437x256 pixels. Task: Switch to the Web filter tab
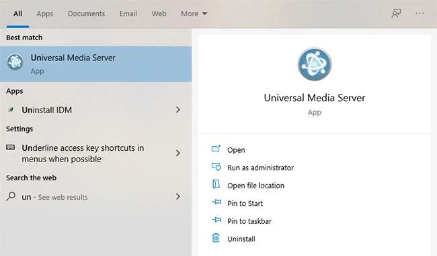[x=159, y=13]
